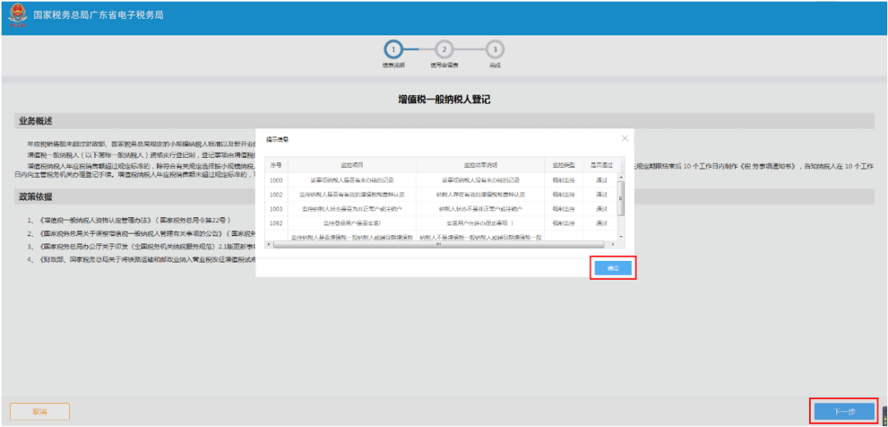
Task: Click the 提示信息 dialog title
Action: 278,139
